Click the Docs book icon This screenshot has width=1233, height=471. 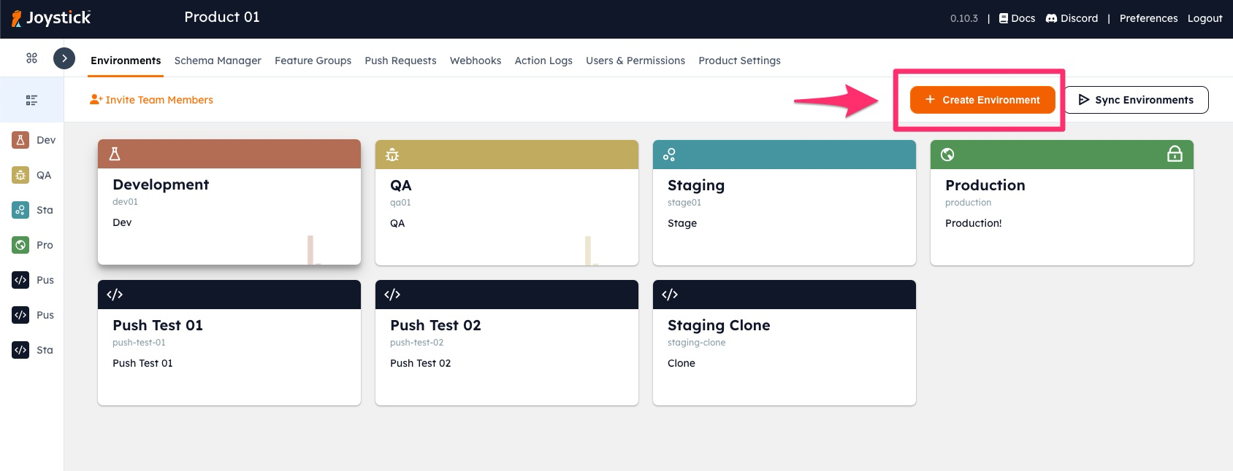pyautogui.click(x=1004, y=18)
